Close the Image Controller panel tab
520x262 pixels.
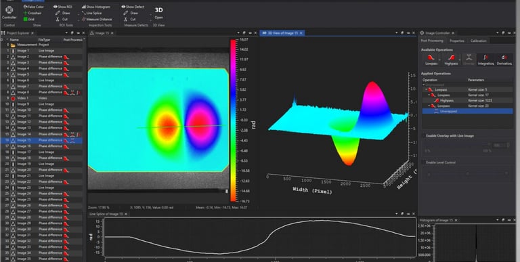tap(453, 33)
